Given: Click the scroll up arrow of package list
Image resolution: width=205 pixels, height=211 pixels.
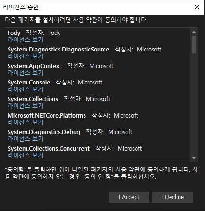Looking at the screenshot, I should click(194, 32).
